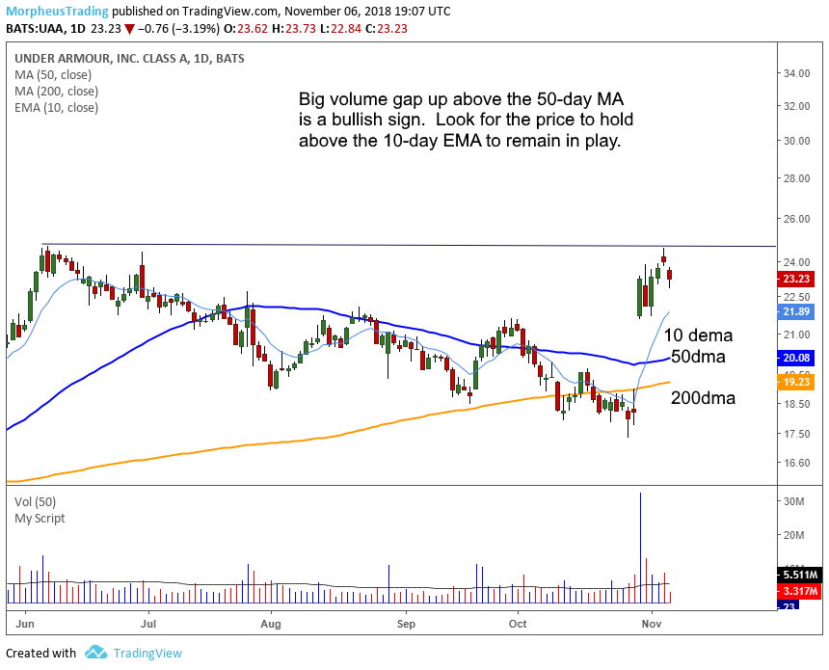Image resolution: width=829 pixels, height=670 pixels.
Task: Select the MA (50, close) indicator label
Action: 53,75
